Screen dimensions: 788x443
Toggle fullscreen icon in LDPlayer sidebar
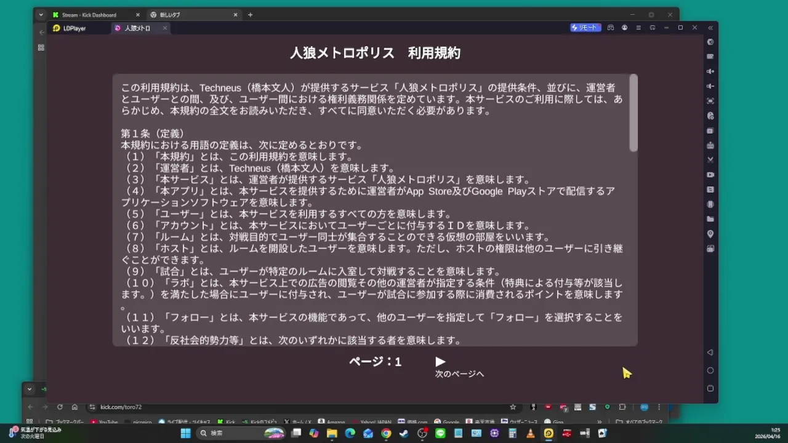click(x=710, y=101)
